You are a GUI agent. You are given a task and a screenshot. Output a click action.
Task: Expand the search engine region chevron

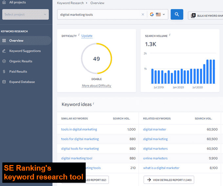pos(164,14)
